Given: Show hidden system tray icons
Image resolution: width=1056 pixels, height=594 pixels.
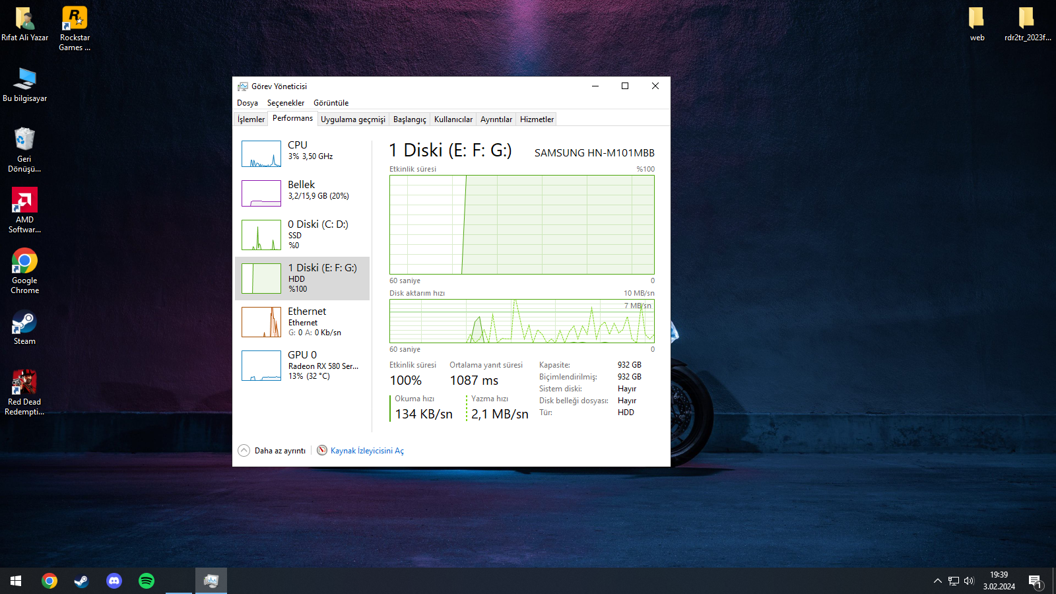Looking at the screenshot, I should pyautogui.click(x=937, y=581).
